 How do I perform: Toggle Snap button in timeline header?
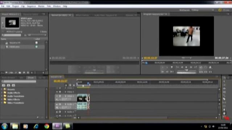coord(66,85)
